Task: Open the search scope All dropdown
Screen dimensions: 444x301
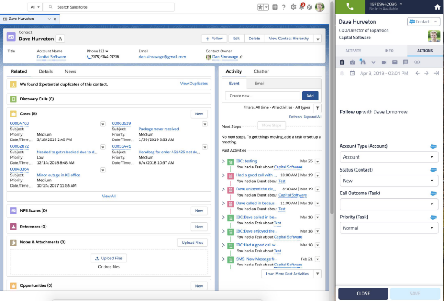Action: pos(36,7)
